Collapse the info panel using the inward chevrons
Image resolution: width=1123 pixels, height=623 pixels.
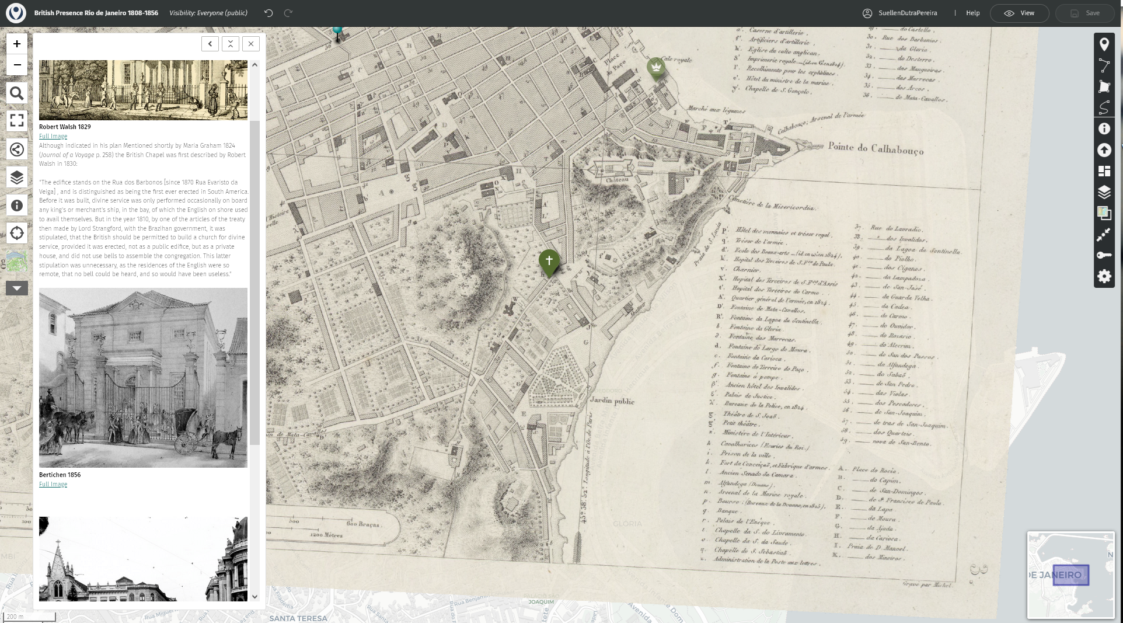[231, 44]
